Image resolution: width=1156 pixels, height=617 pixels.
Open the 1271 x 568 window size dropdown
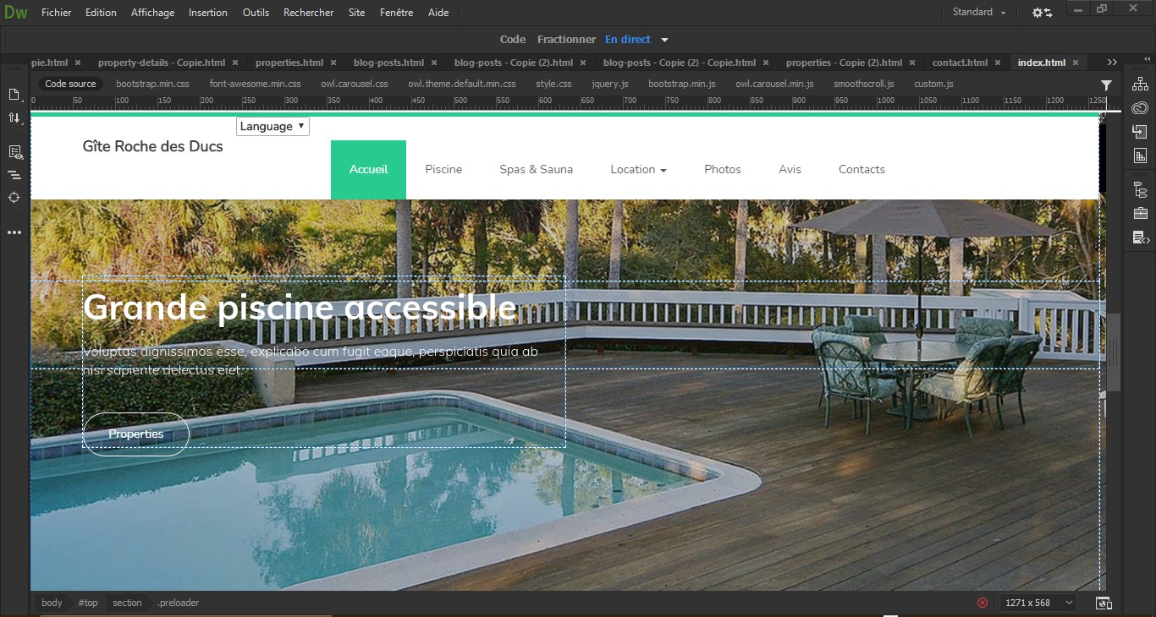[1038, 603]
